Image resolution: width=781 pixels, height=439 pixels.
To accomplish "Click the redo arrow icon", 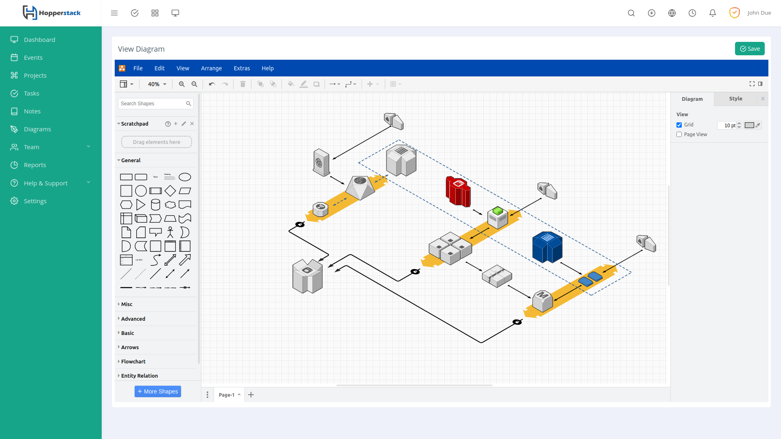I will (x=225, y=84).
